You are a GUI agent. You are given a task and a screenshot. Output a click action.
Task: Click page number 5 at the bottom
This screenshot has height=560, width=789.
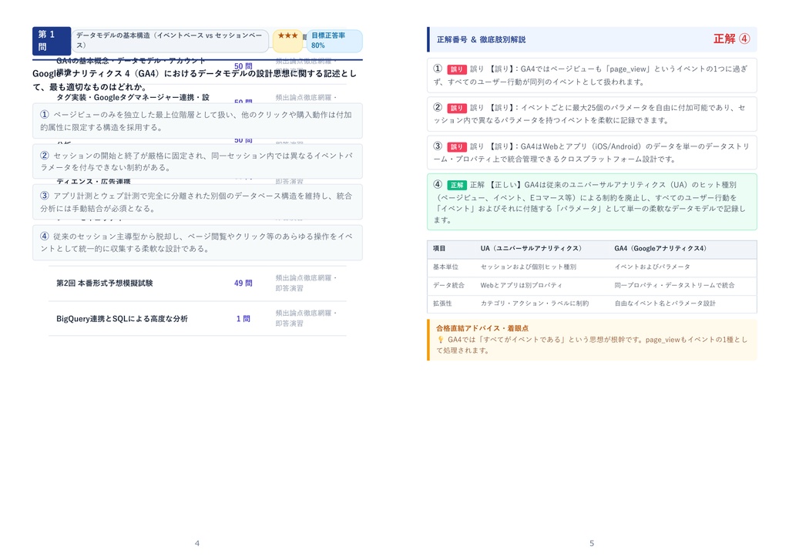tap(592, 543)
